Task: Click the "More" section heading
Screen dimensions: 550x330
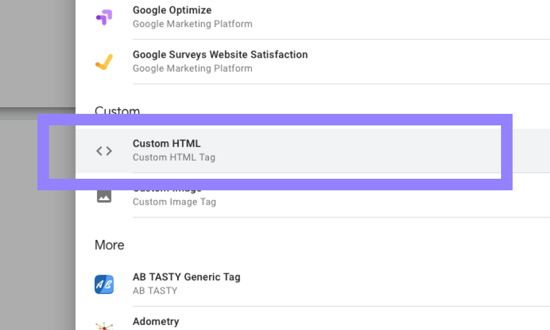Action: point(109,245)
